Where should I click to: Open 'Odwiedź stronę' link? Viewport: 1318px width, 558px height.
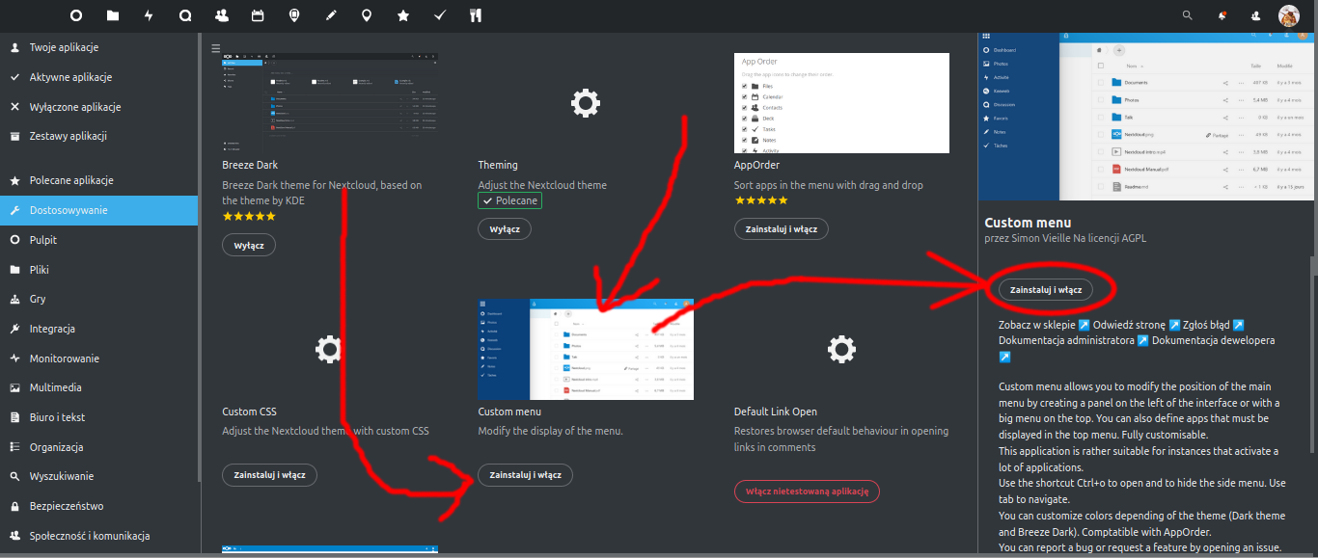(1138, 325)
